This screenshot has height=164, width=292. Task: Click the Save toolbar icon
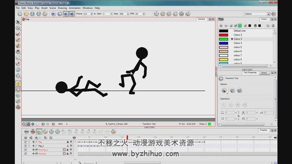click(x=32, y=14)
